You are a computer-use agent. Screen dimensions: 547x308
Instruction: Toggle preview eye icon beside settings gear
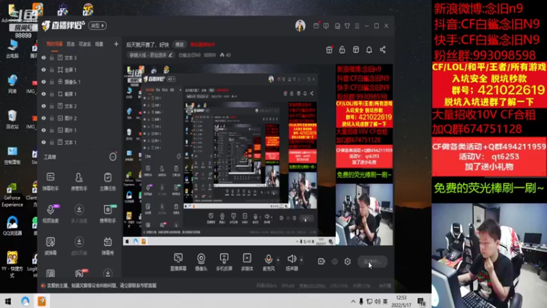334,261
